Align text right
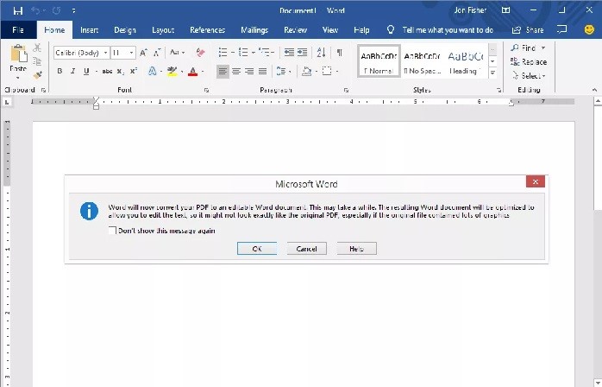Screen dimensions: 602x387 click(249, 71)
